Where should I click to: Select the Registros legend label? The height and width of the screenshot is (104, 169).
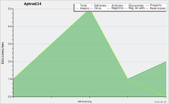117,8
